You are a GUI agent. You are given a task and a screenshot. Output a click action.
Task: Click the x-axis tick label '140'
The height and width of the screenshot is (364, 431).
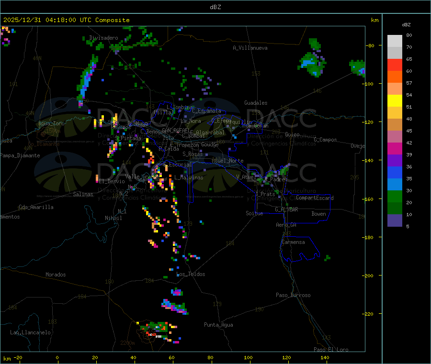click(325, 357)
